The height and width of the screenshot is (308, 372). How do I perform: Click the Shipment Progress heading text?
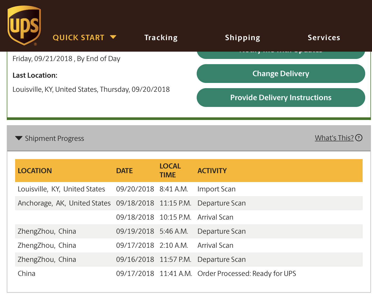(x=55, y=138)
